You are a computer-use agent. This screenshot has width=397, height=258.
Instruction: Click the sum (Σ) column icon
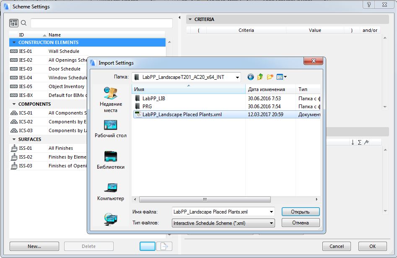pyautogui.click(x=360, y=143)
